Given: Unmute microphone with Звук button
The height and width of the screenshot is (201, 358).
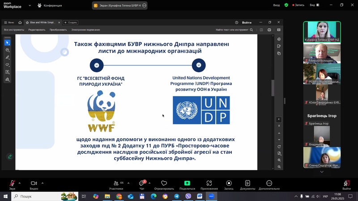Looking at the screenshot, I should pos(13,185).
